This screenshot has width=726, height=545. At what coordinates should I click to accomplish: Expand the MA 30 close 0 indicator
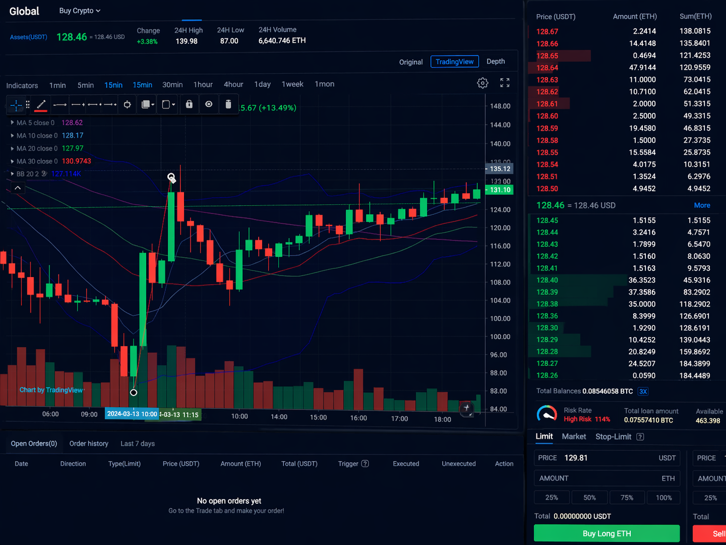pyautogui.click(x=12, y=161)
